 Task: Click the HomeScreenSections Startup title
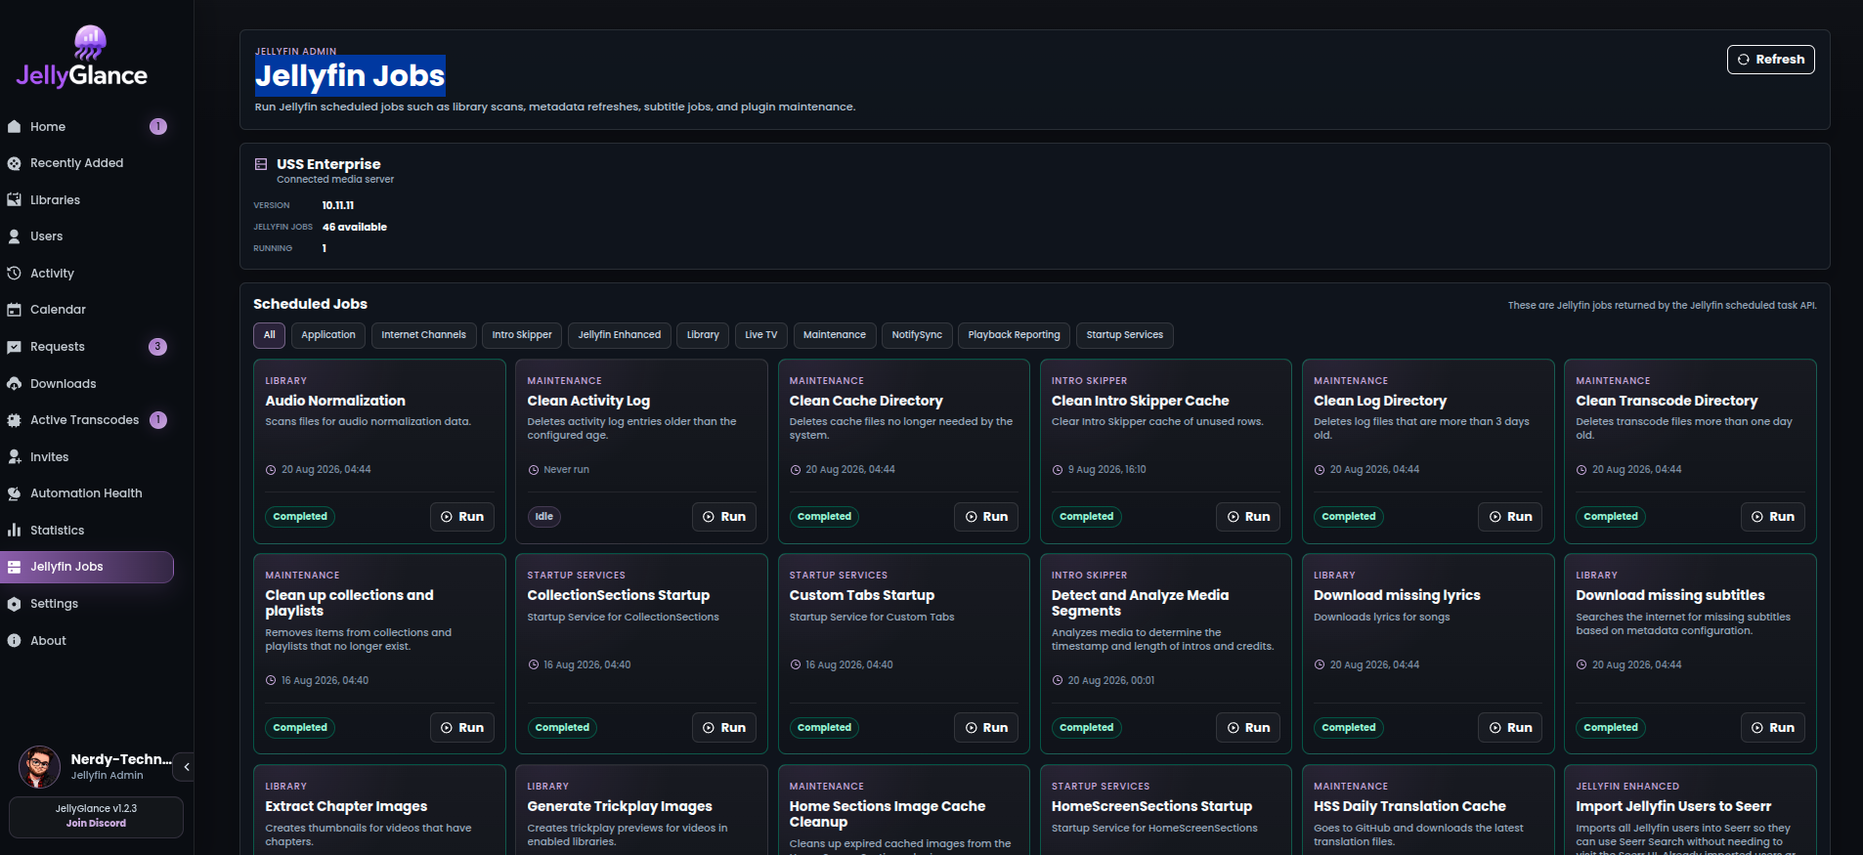1151,807
